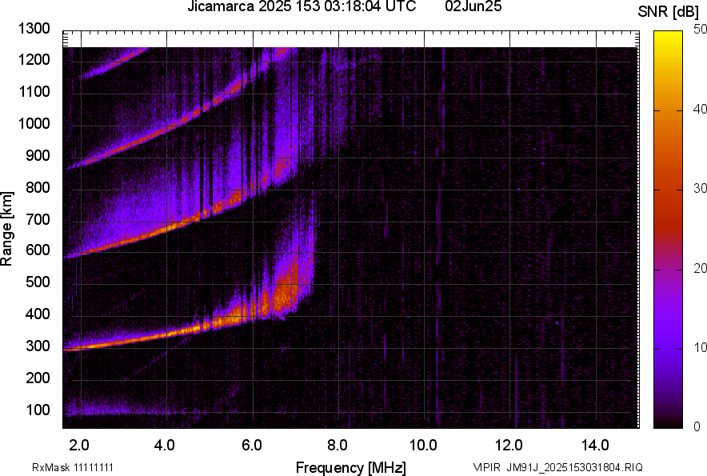This screenshot has width=707, height=476.
Task: Click frequency axis tick 6.0
Action: tap(252, 446)
